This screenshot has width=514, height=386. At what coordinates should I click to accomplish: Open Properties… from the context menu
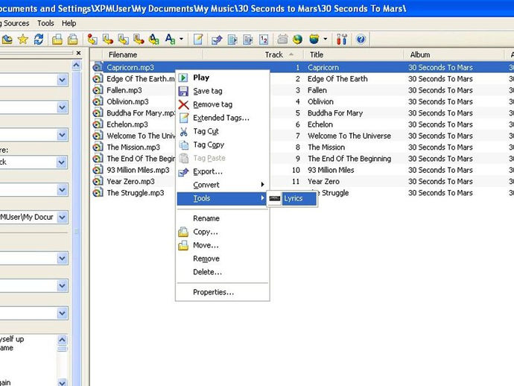click(x=223, y=292)
